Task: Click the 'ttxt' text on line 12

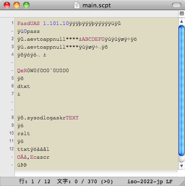Action: [24, 149]
